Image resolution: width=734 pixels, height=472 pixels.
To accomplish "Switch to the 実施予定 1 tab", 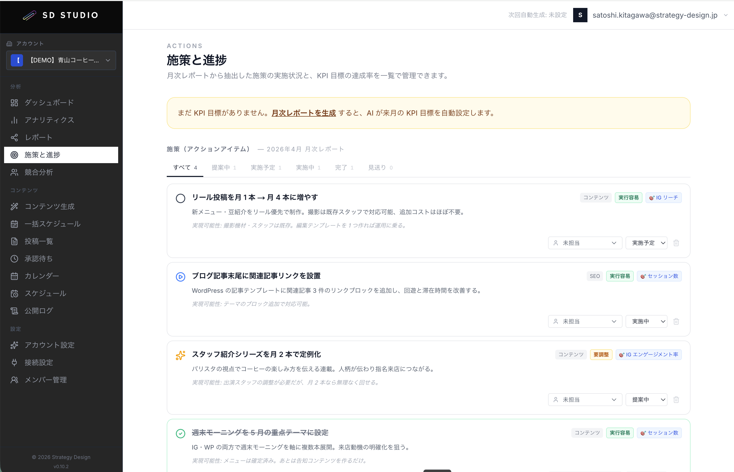I will tap(266, 168).
